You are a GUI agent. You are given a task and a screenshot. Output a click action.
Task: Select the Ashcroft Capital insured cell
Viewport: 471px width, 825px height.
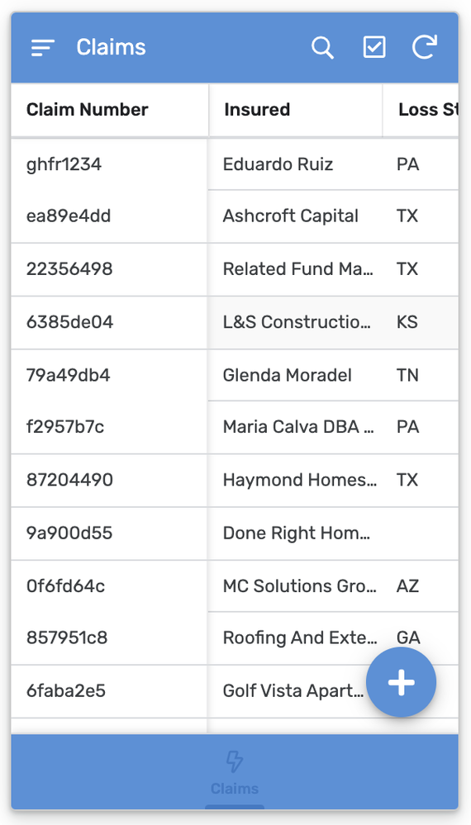click(291, 216)
